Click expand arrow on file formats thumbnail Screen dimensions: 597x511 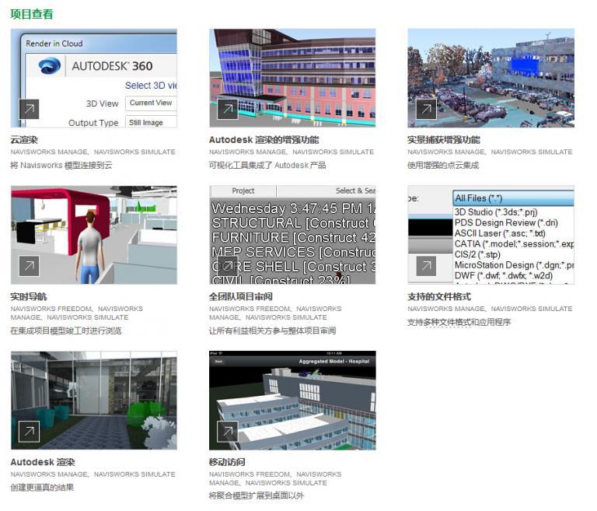pyautogui.click(x=425, y=266)
